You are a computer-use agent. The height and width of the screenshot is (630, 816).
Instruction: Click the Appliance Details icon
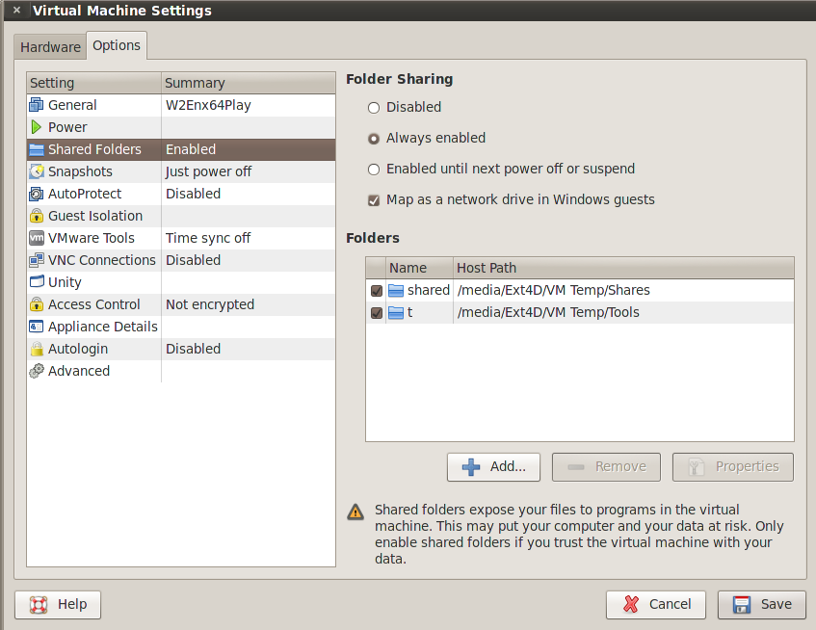37,327
